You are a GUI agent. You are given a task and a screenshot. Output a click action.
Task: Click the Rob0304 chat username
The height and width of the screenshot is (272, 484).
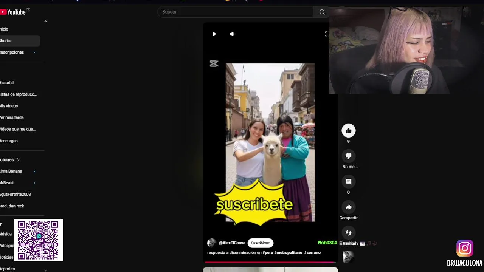point(327,243)
